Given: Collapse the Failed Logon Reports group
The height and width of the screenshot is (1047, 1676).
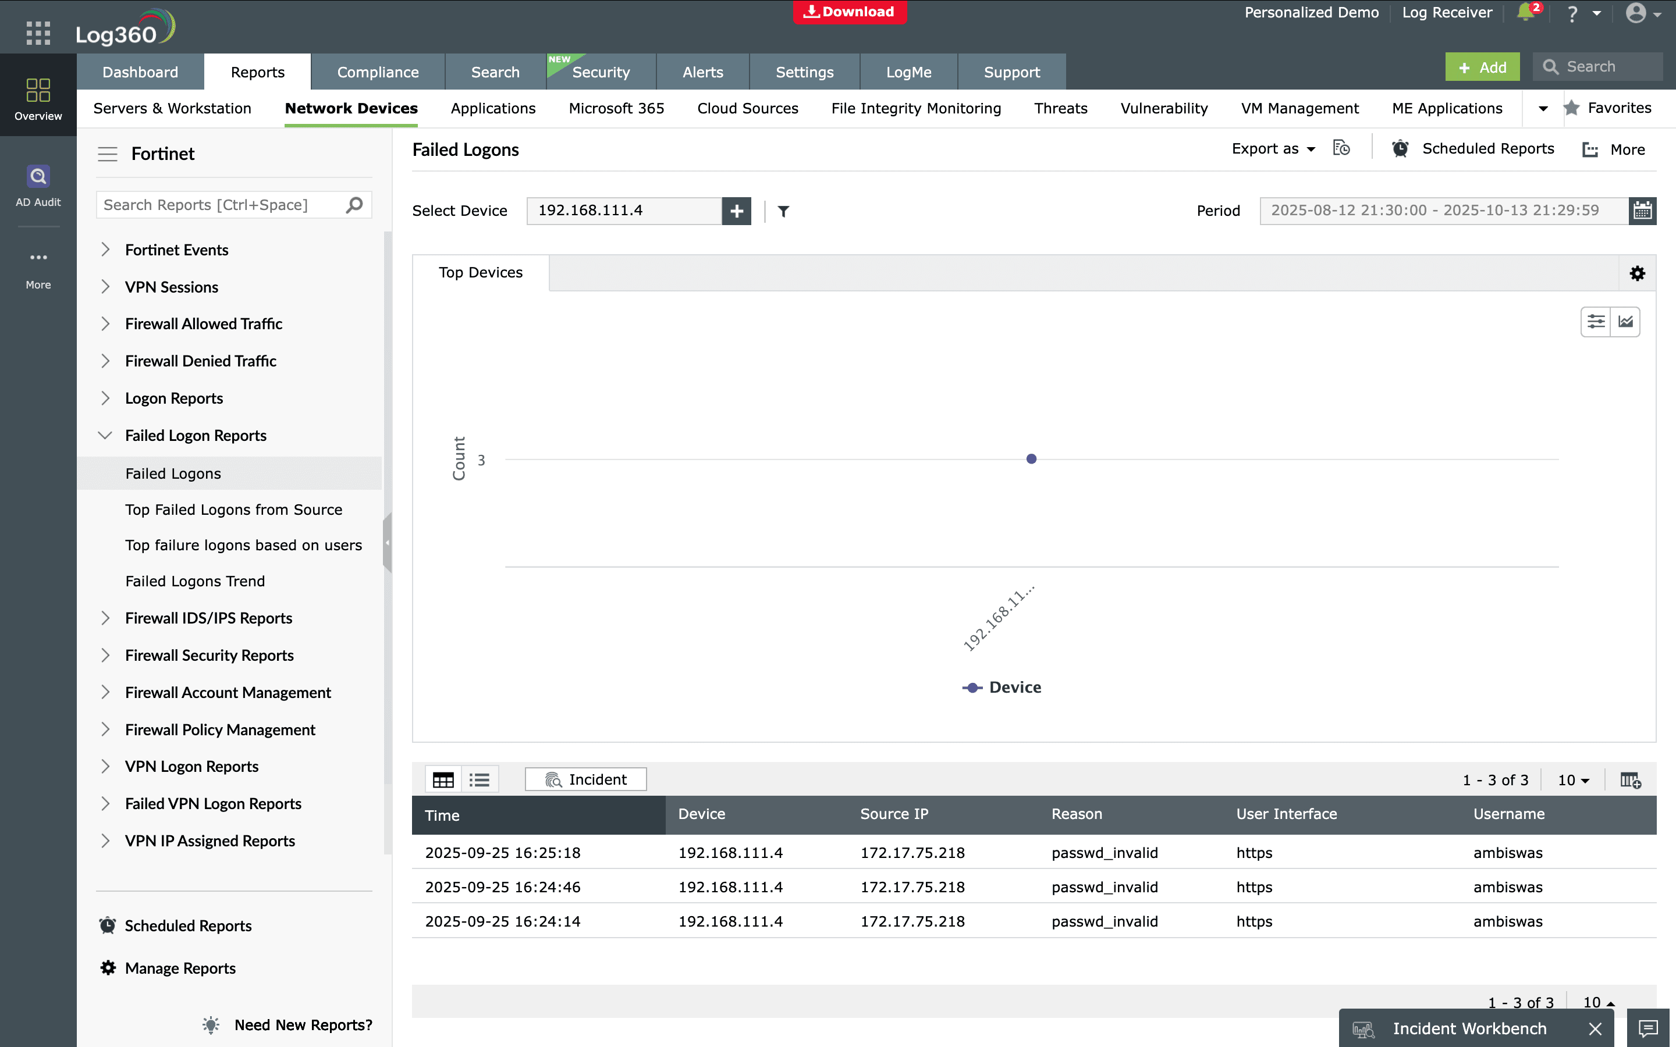Looking at the screenshot, I should click(105, 436).
